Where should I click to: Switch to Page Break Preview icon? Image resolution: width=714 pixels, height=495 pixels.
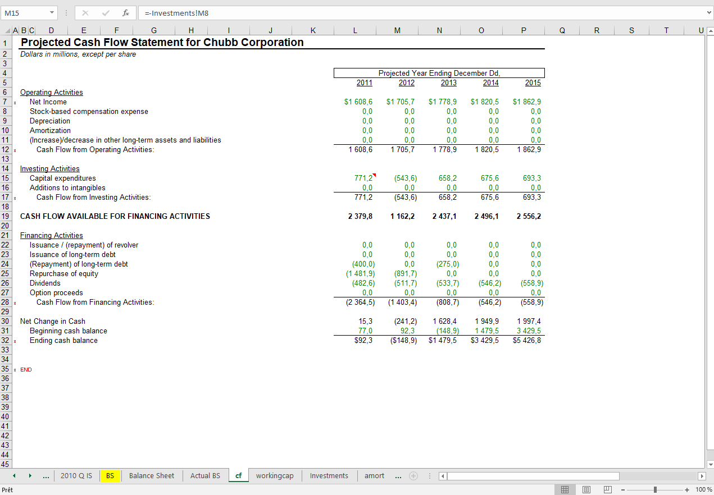click(607, 489)
